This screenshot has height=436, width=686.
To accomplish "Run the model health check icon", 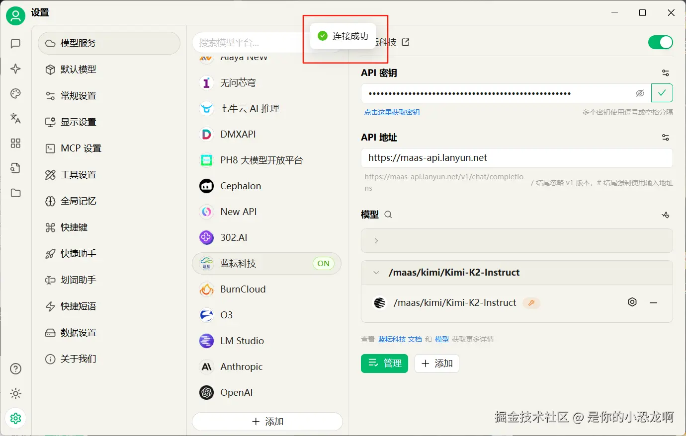I will click(x=666, y=215).
